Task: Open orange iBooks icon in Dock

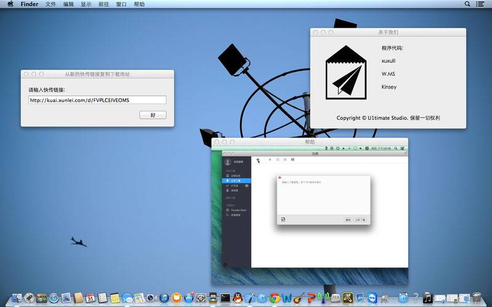Action: coord(177,298)
